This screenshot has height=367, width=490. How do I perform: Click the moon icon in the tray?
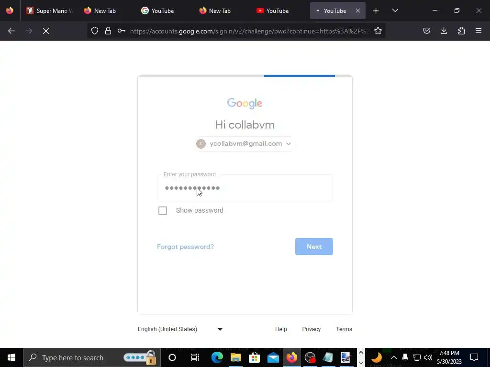[377, 357]
